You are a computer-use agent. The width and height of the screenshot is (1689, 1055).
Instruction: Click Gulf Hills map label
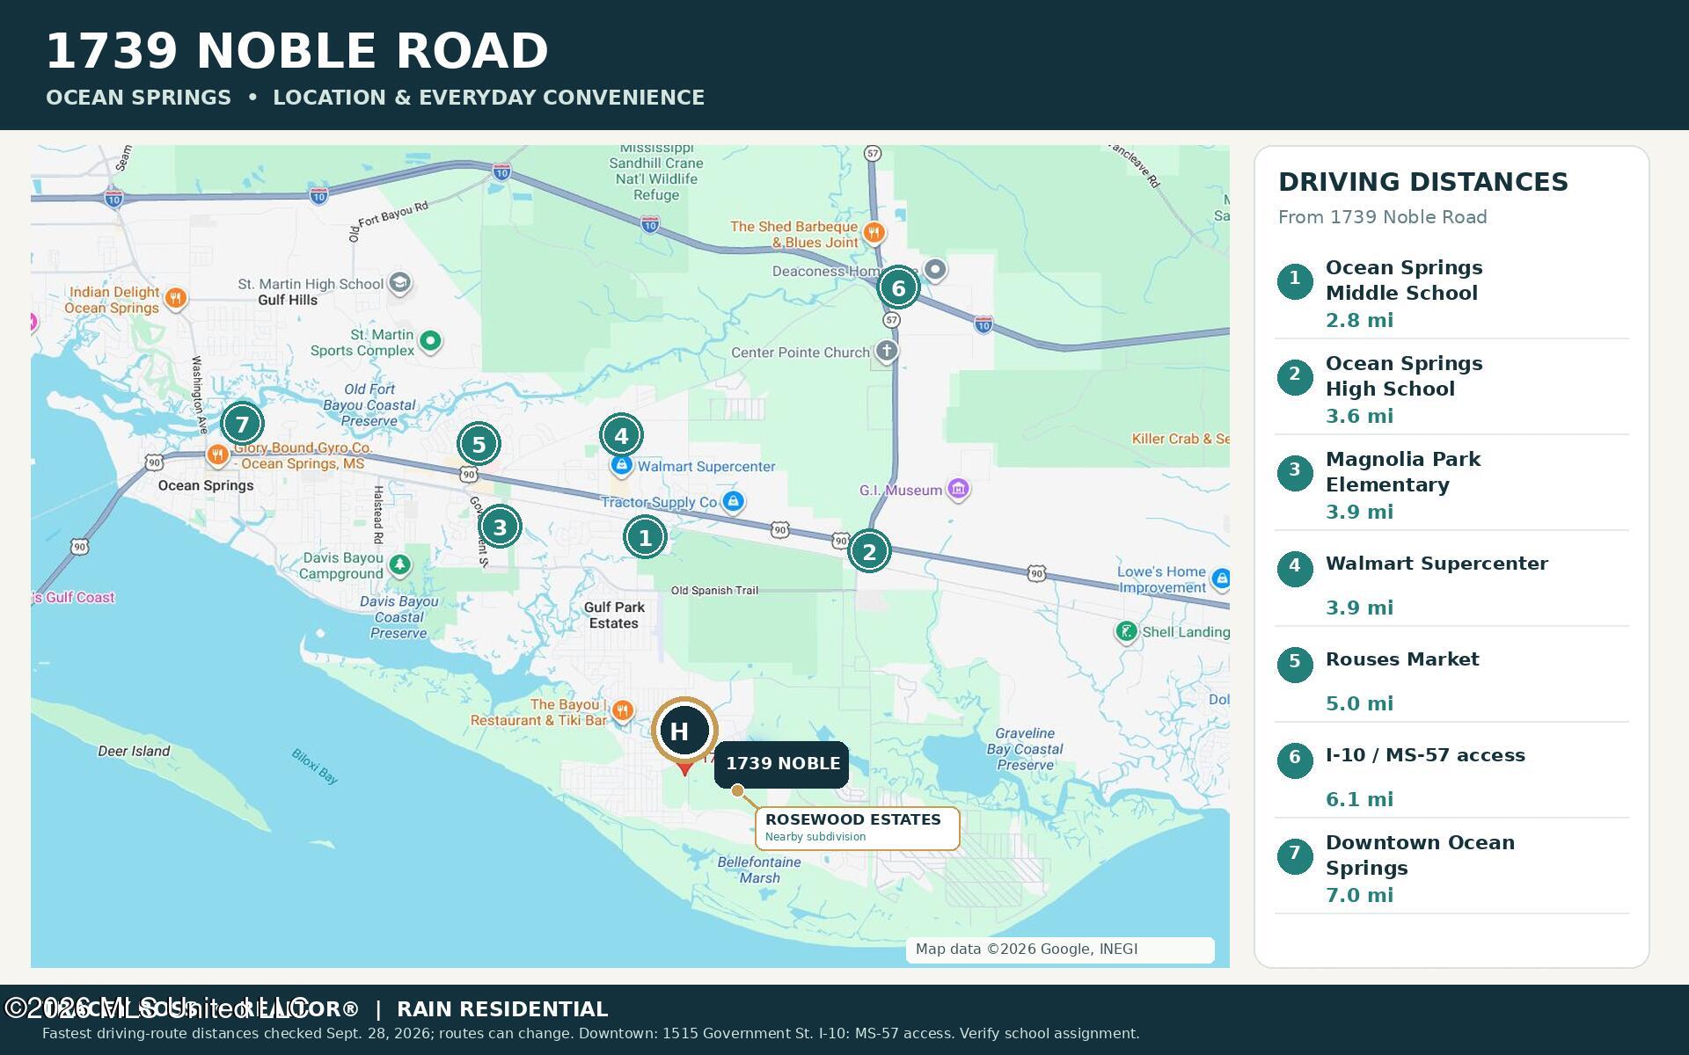point(288,300)
